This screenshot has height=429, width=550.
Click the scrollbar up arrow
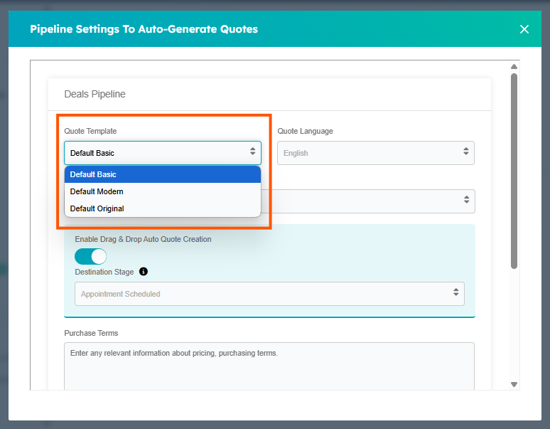[x=514, y=68]
